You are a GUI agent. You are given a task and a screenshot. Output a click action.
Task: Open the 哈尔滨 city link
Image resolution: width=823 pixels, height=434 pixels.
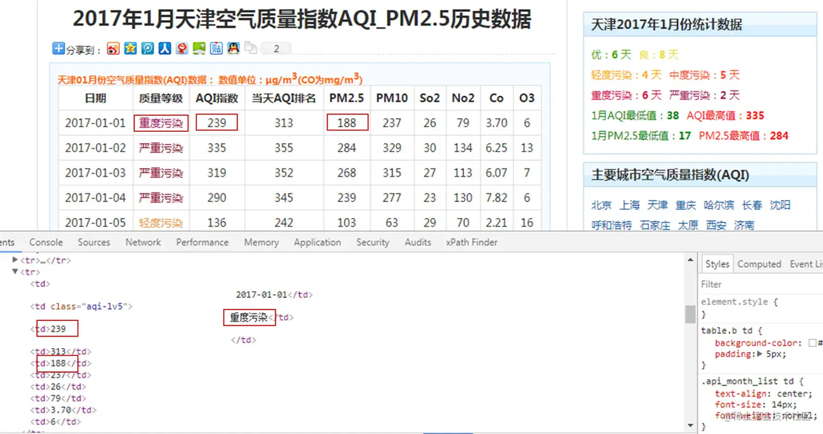tap(718, 205)
